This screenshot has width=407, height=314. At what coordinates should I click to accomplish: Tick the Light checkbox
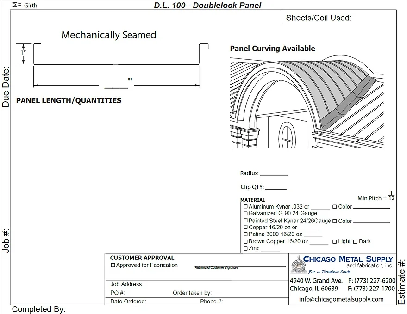[x=335, y=242]
